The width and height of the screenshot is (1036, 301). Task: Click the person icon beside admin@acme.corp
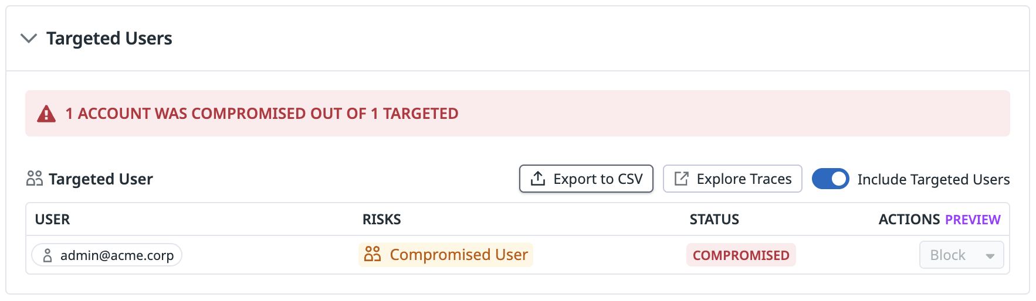click(48, 255)
